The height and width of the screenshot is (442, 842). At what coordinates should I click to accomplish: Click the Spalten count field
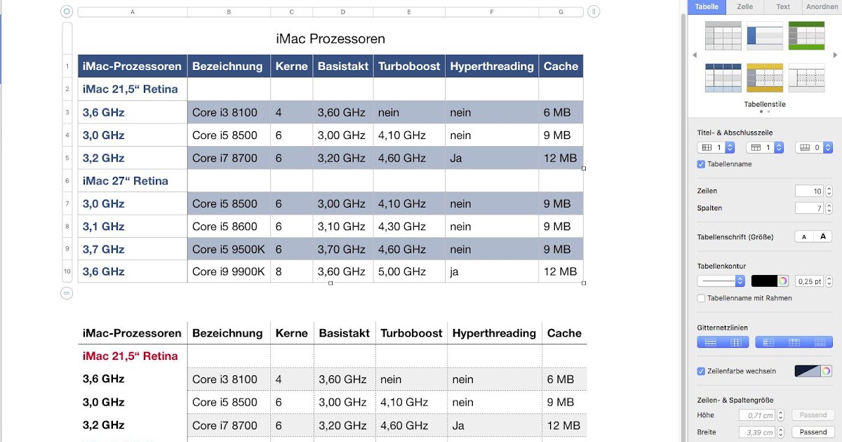pyautogui.click(x=809, y=208)
